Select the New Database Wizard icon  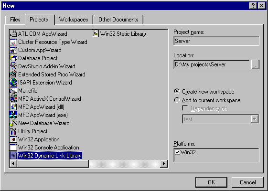click(x=13, y=123)
